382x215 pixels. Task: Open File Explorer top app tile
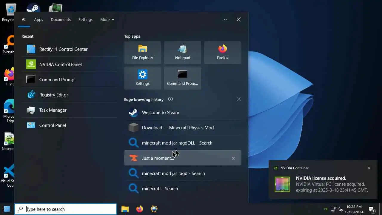click(143, 53)
